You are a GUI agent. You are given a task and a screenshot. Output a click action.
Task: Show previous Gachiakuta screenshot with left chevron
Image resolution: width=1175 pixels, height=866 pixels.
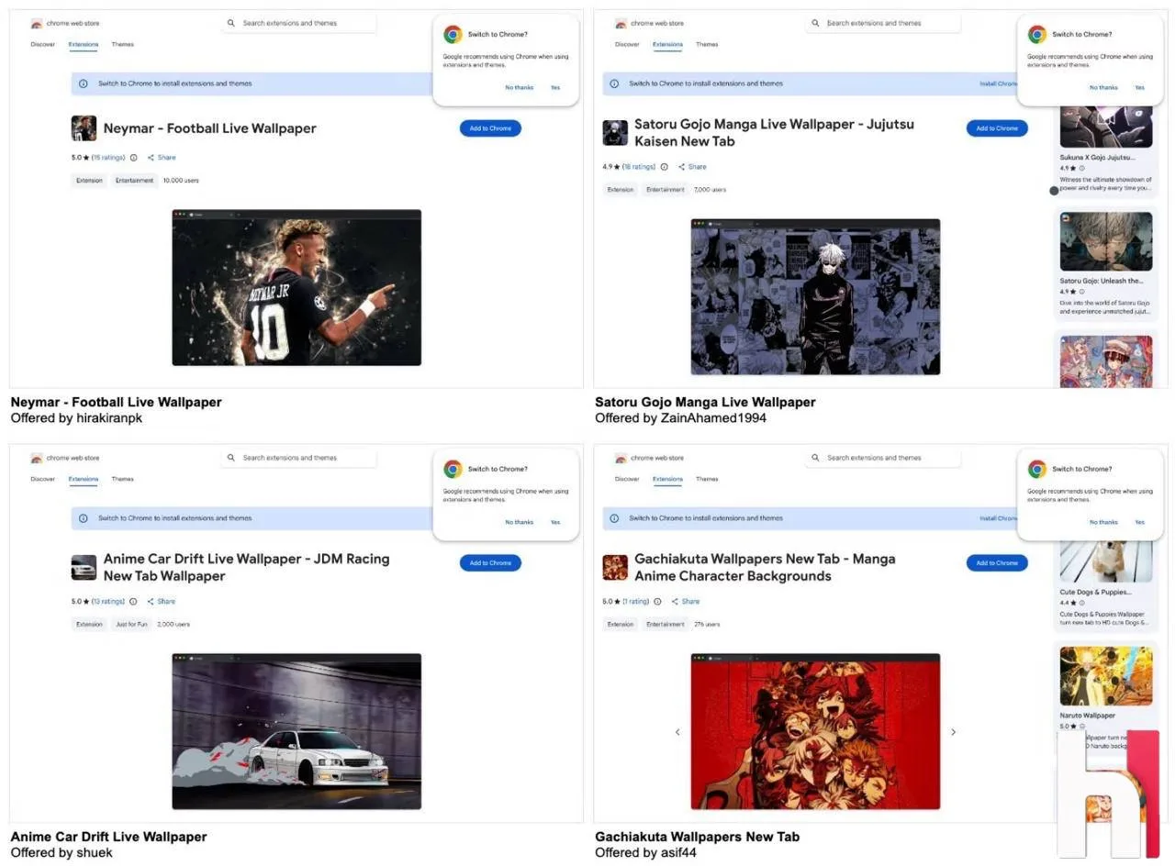pos(677,732)
